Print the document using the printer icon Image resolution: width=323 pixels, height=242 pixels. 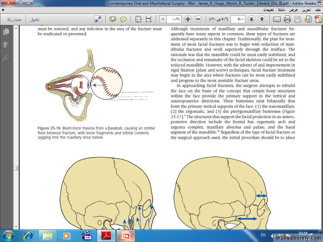287,19
